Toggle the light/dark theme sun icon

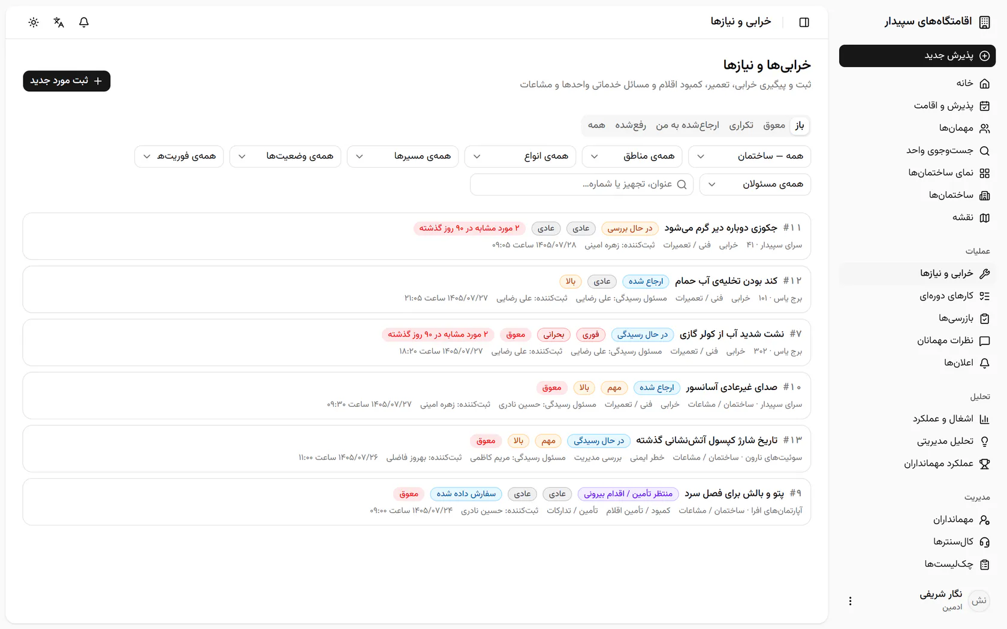(x=34, y=22)
